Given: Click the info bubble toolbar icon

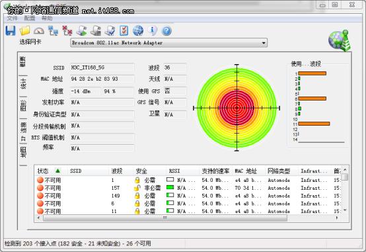Looking at the screenshot, I should [x=152, y=30].
